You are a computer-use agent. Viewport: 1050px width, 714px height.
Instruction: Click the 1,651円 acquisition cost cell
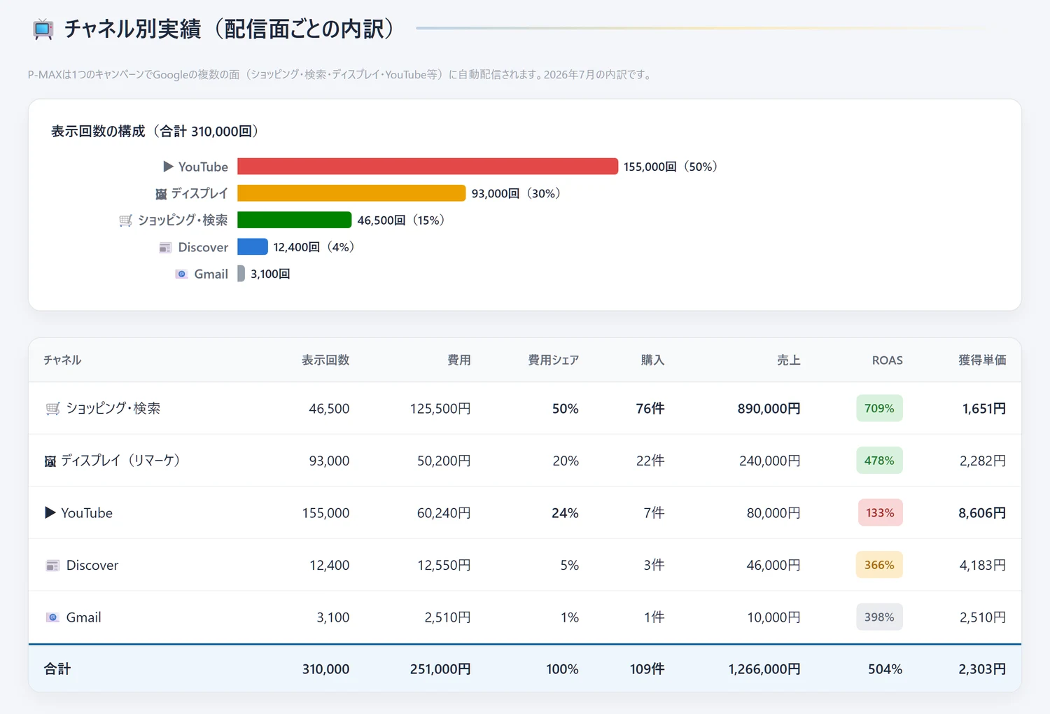984,409
